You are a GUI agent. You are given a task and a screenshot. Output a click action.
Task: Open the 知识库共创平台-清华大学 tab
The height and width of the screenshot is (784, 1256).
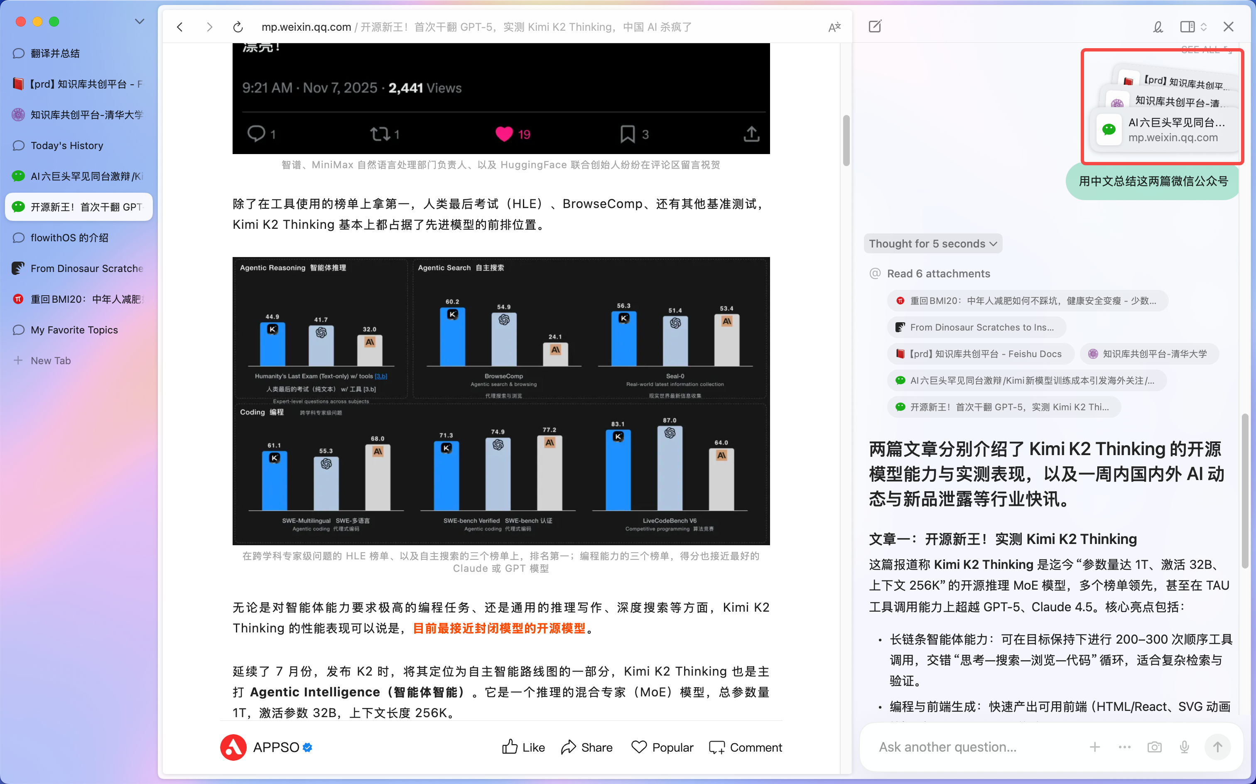(79, 115)
